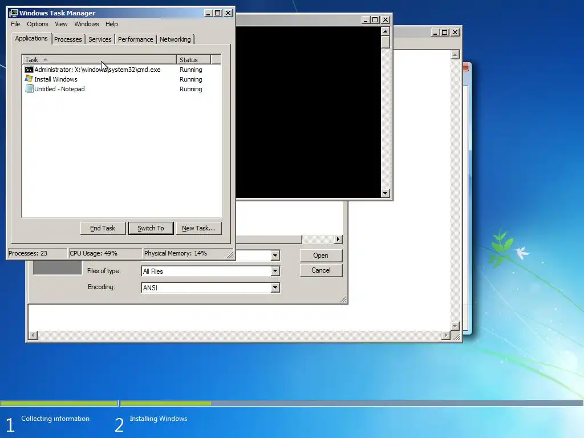Open the File menu in Task Manager
The image size is (584, 438).
point(15,24)
